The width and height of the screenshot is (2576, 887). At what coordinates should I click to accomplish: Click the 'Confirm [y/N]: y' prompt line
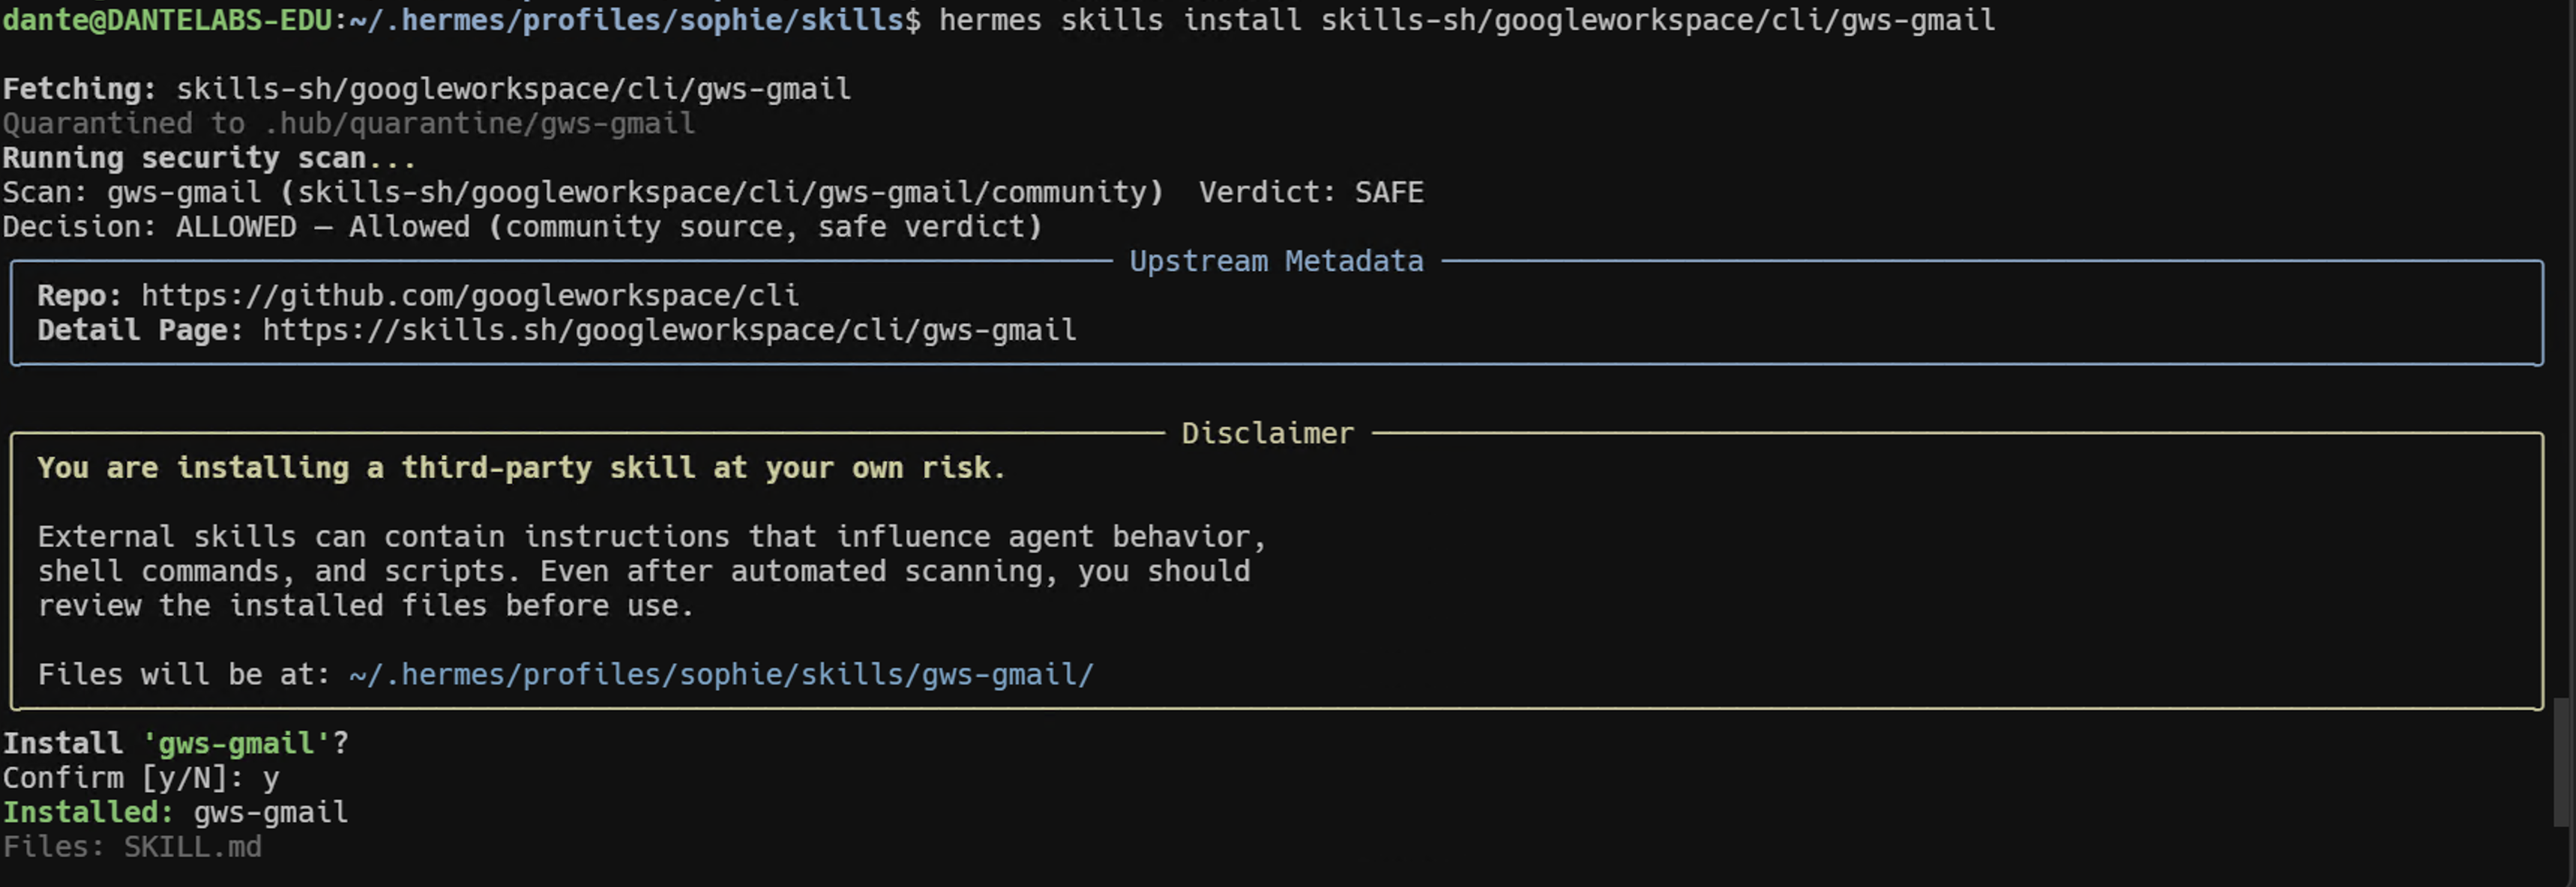(x=141, y=778)
